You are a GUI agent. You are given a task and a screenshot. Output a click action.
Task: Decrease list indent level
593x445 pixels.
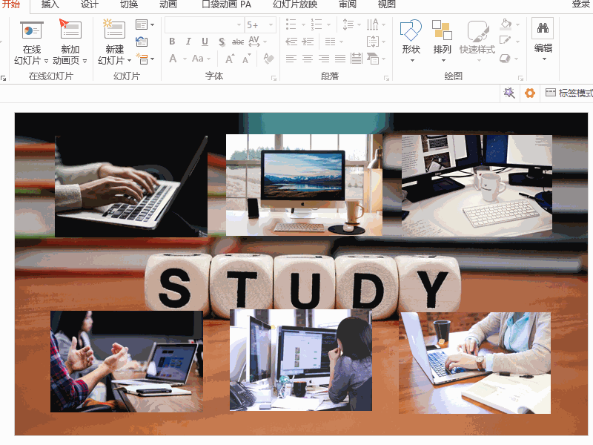[291, 42]
